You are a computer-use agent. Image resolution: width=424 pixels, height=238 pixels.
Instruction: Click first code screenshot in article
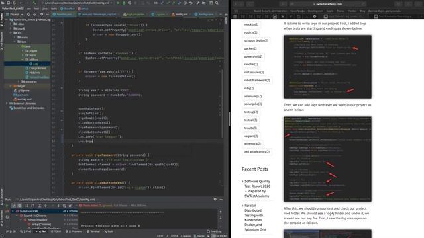click(327, 67)
